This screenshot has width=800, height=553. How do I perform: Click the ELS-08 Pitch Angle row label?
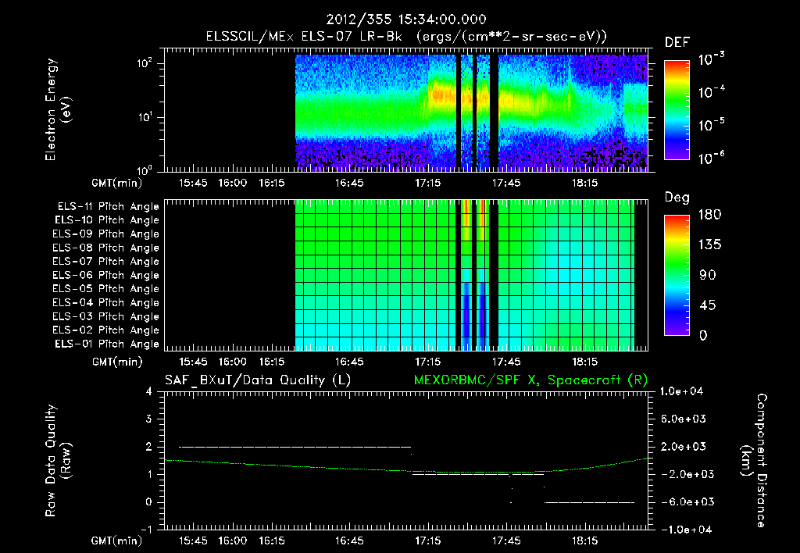click(x=106, y=248)
